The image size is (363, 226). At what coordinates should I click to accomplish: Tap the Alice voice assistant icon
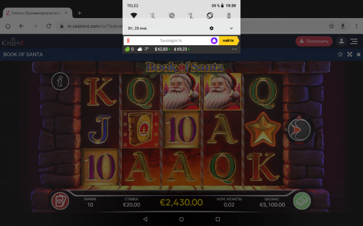pos(214,41)
